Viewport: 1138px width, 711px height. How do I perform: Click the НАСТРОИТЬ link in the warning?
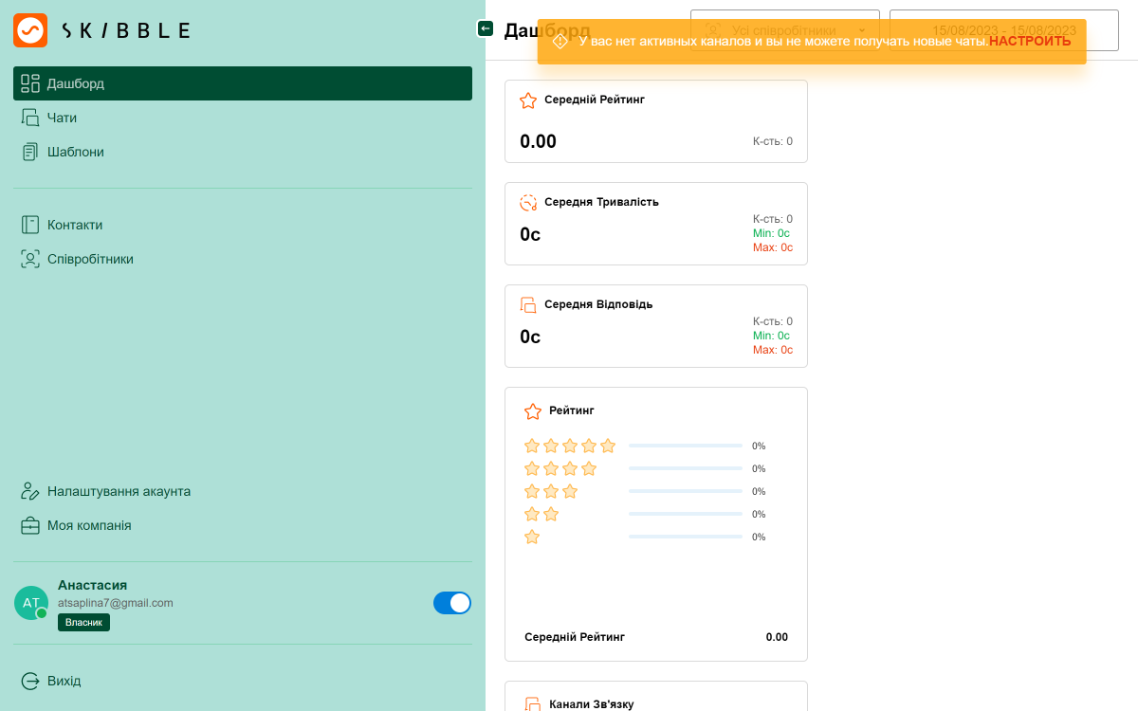1030,41
